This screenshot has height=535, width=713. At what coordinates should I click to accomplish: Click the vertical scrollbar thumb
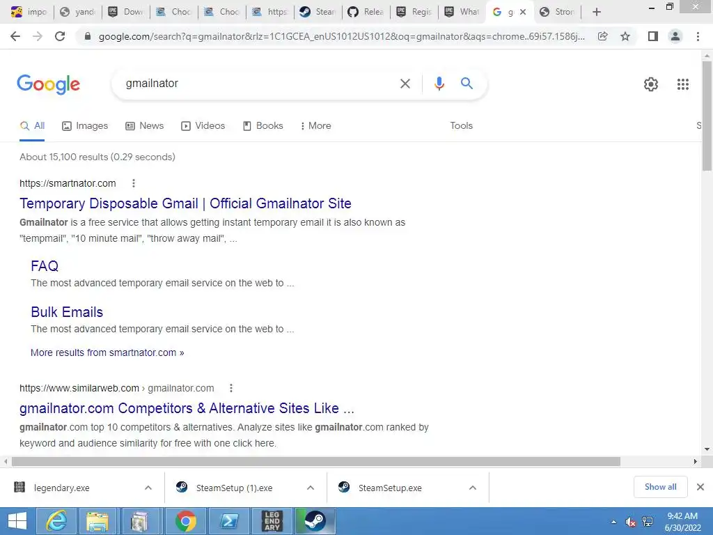707,116
